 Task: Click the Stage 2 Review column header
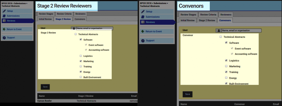[x=86, y=96]
